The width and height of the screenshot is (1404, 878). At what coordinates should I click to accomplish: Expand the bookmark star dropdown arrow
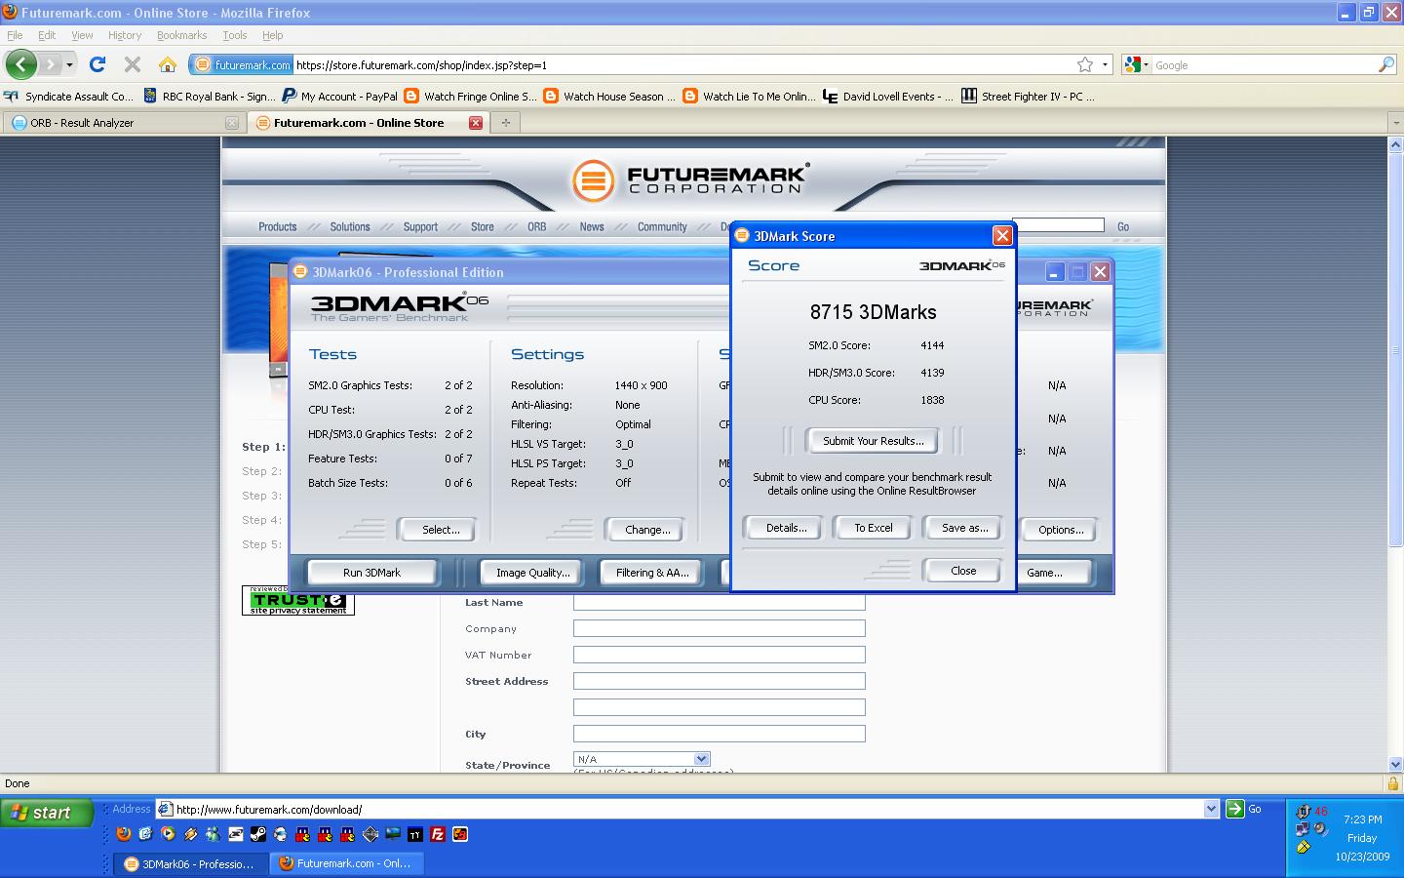[x=1105, y=64]
